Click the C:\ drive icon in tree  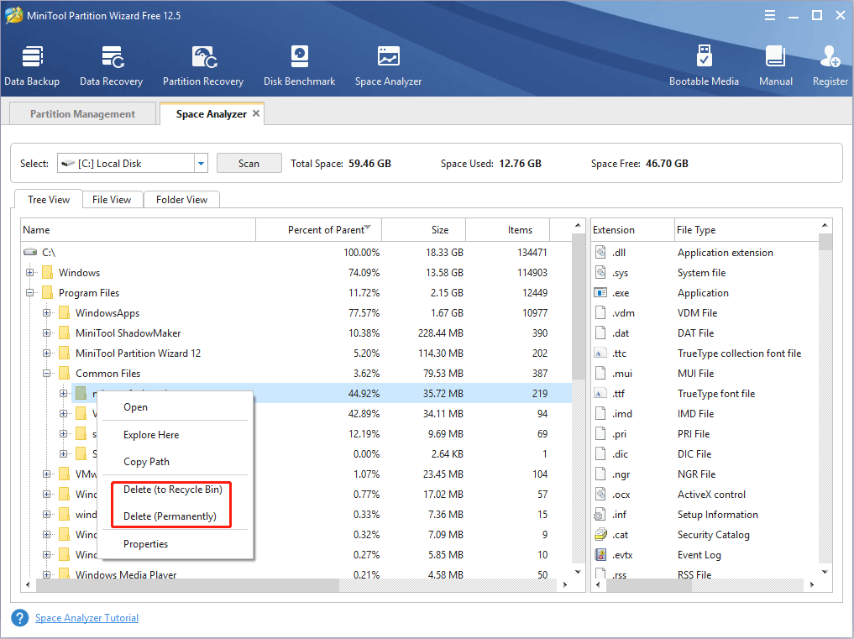(30, 252)
